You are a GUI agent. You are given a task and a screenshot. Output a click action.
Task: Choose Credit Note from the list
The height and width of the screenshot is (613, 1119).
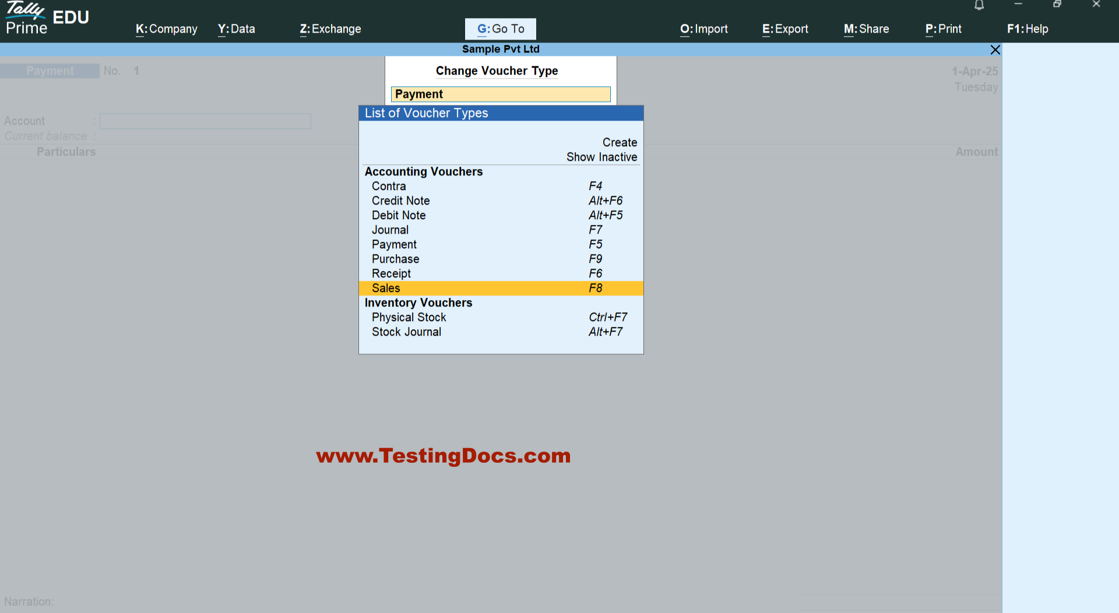(x=401, y=201)
